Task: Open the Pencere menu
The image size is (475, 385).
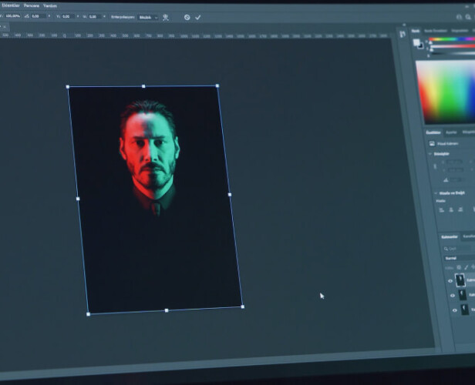Action: [x=31, y=5]
